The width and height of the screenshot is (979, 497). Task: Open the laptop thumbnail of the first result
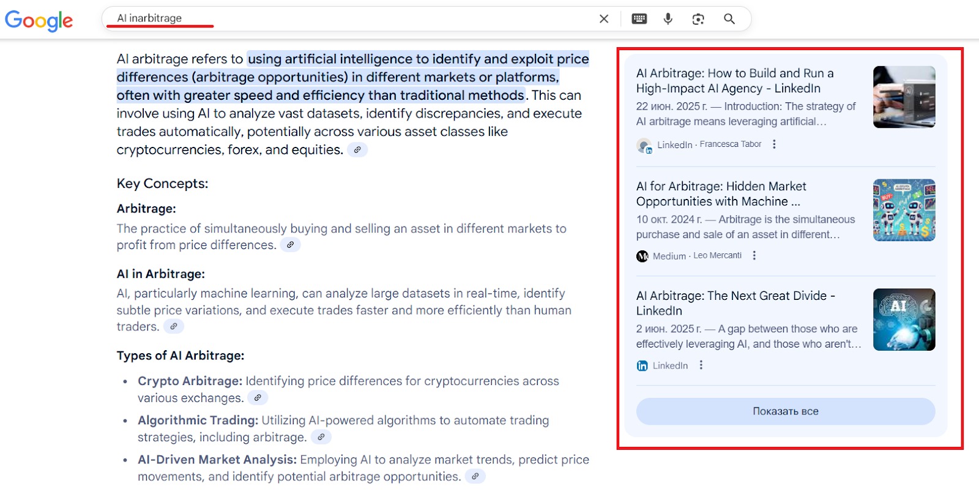pyautogui.click(x=904, y=97)
